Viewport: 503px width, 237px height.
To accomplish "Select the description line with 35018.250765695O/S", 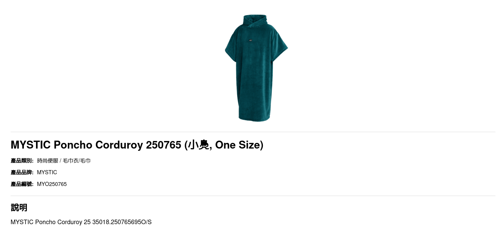I will (x=81, y=222).
